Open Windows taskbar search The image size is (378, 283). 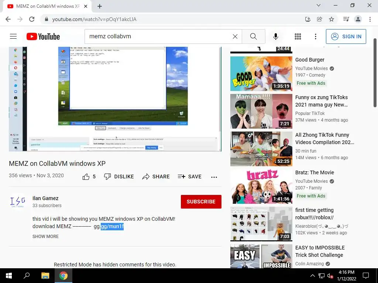(27, 276)
